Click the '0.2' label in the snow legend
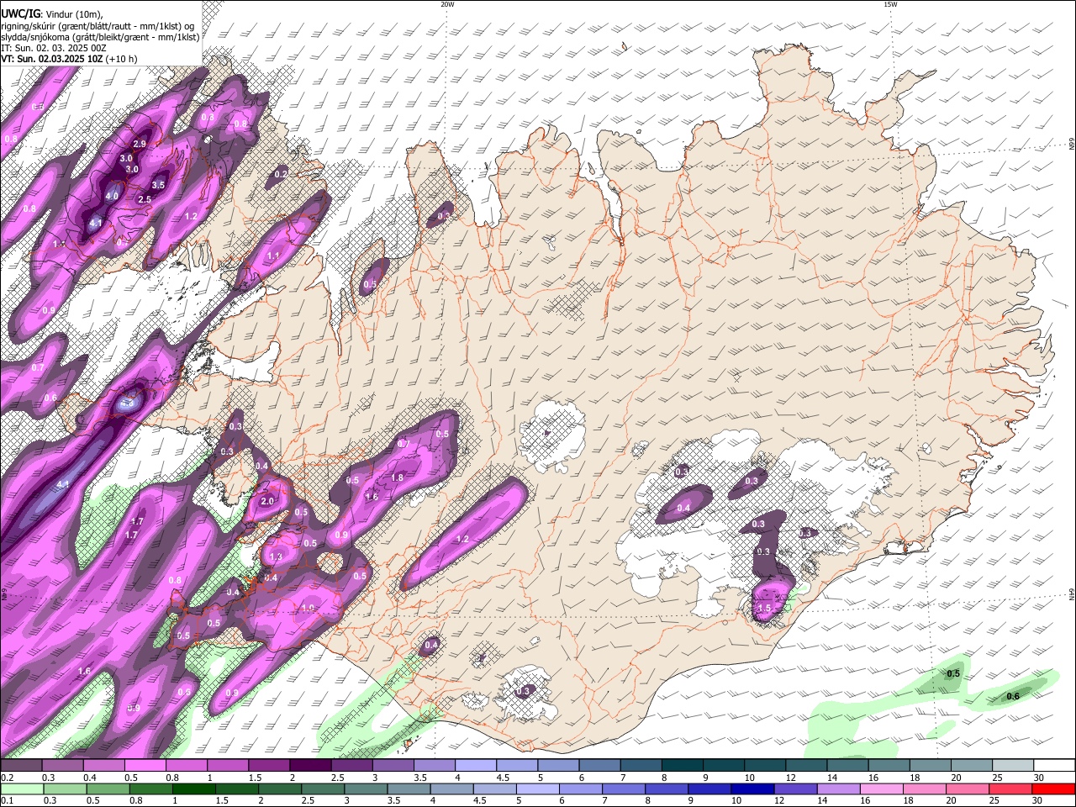The height and width of the screenshot is (807, 1076). [x=7, y=778]
